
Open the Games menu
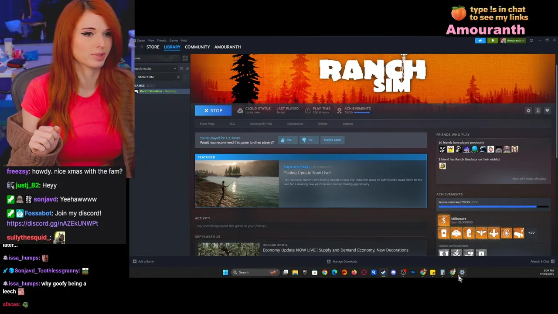[x=174, y=41]
